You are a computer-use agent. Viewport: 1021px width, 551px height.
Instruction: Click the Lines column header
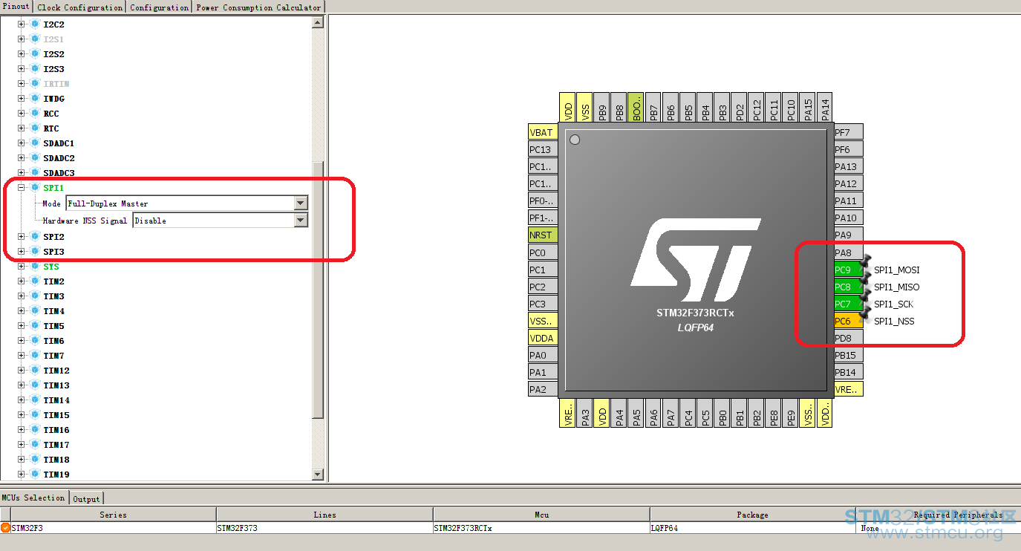click(x=324, y=515)
